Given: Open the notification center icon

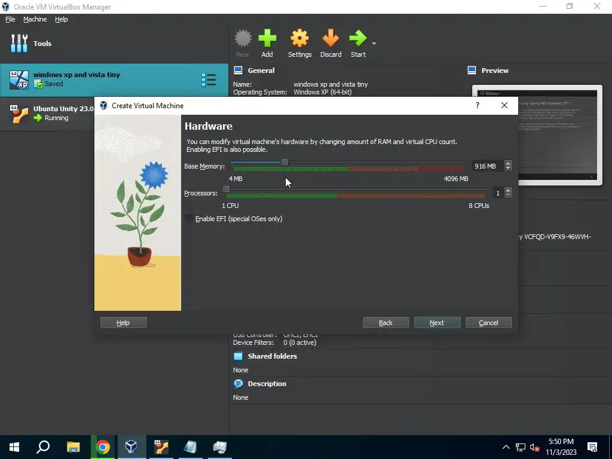Looking at the screenshot, I should click(592, 447).
